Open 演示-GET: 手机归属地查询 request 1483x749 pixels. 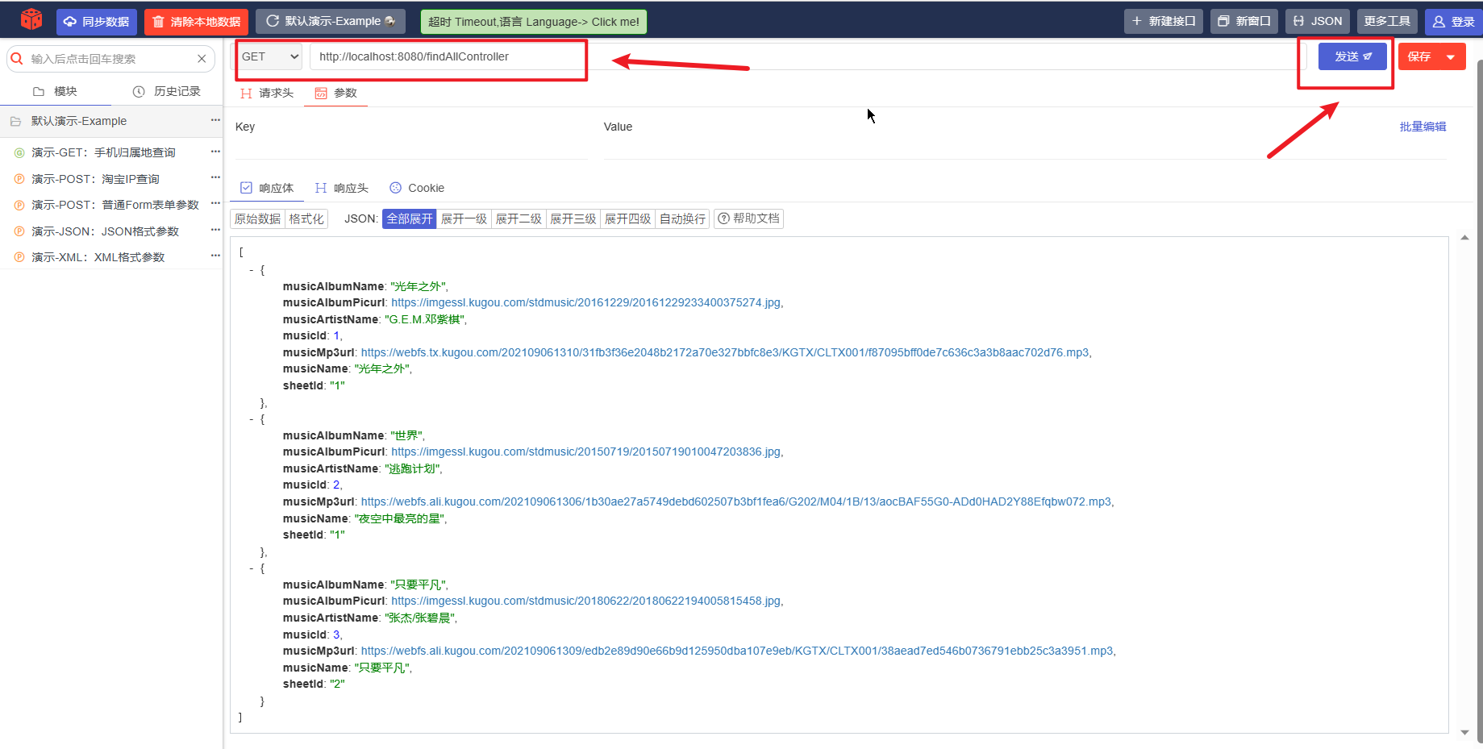click(x=103, y=152)
